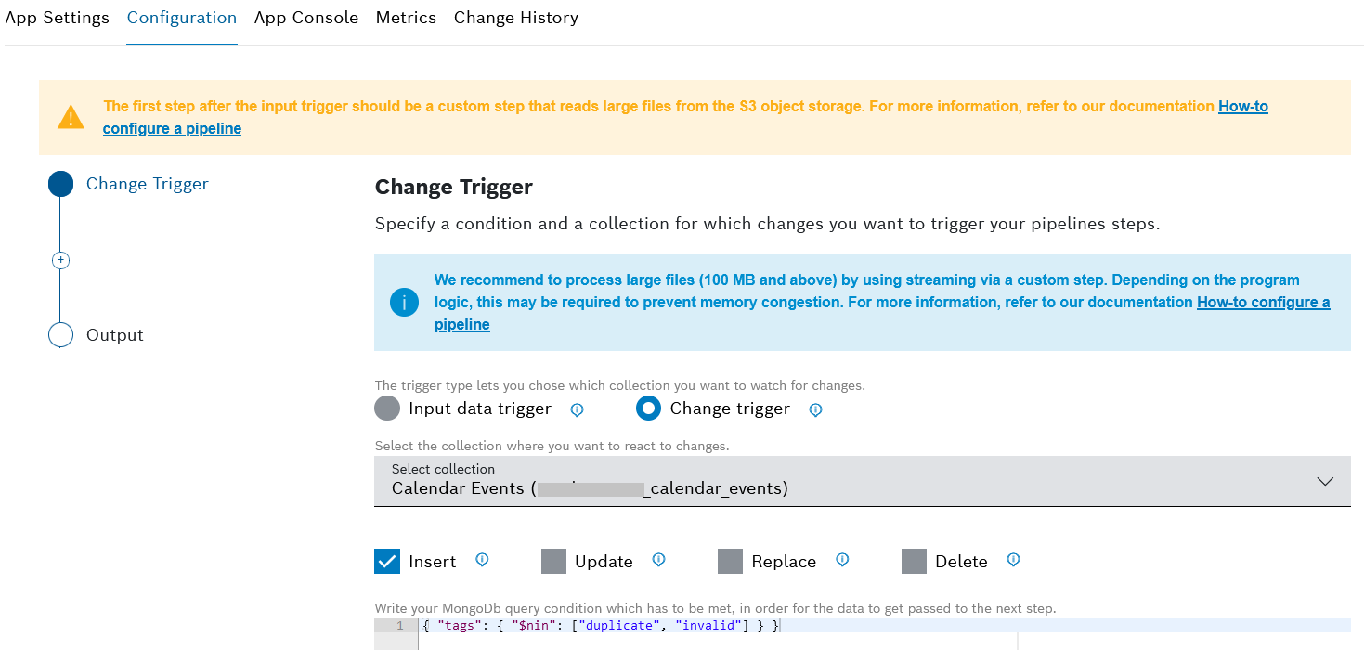Show info tooltip for Update option
Screen dimensions: 1364x650
tap(658, 560)
